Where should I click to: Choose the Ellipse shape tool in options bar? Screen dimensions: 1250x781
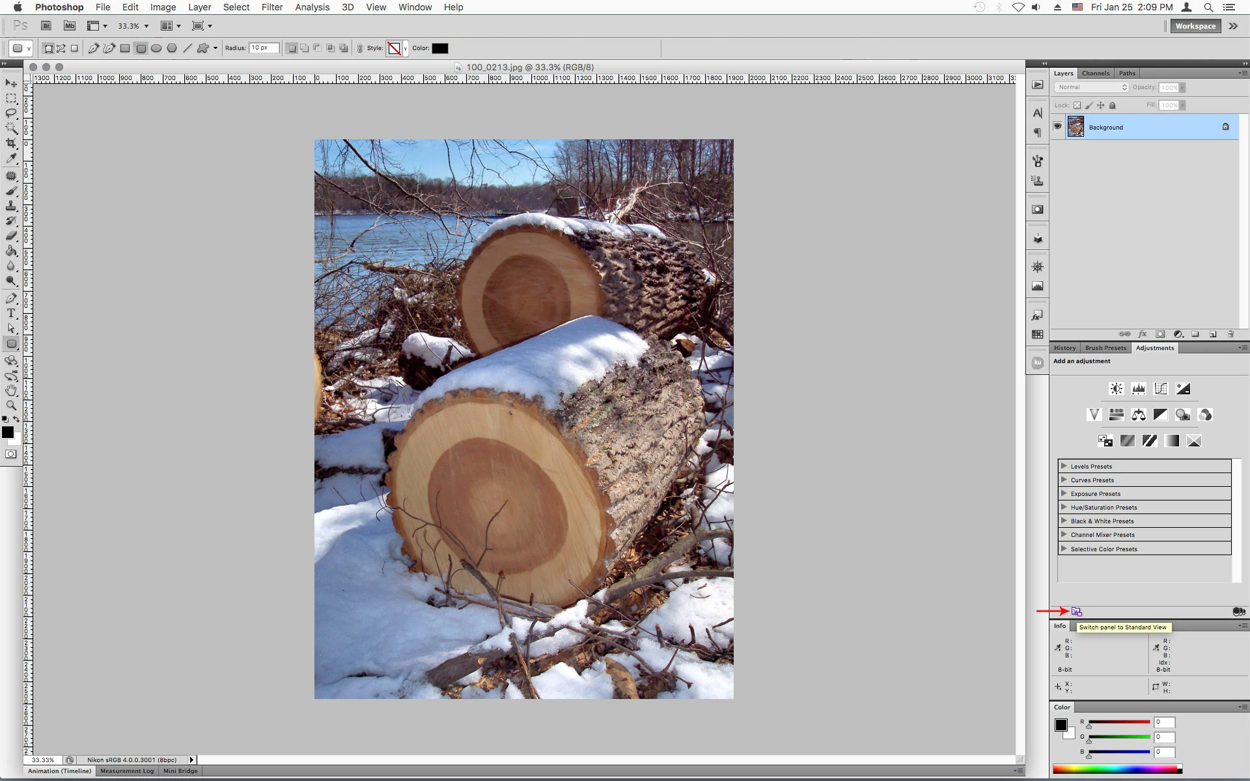click(156, 48)
